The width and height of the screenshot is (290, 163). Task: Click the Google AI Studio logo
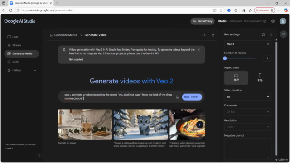(20, 21)
